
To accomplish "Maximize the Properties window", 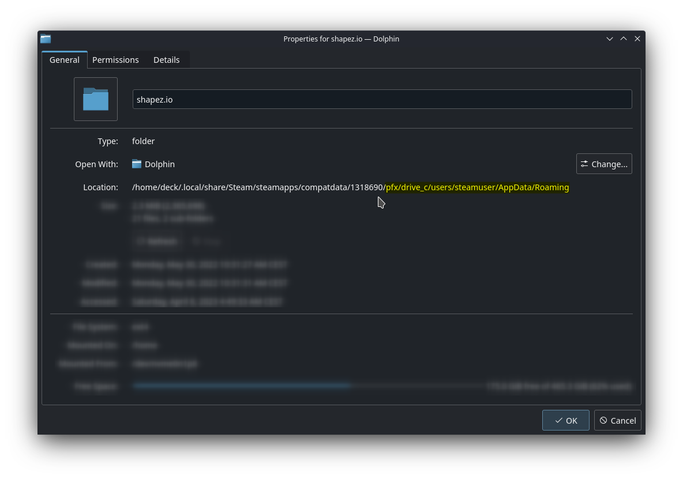I will [624, 39].
